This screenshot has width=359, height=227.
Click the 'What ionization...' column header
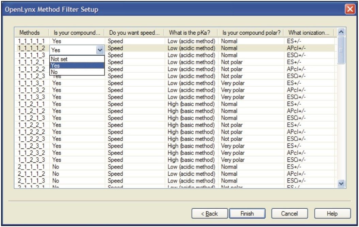309,33
